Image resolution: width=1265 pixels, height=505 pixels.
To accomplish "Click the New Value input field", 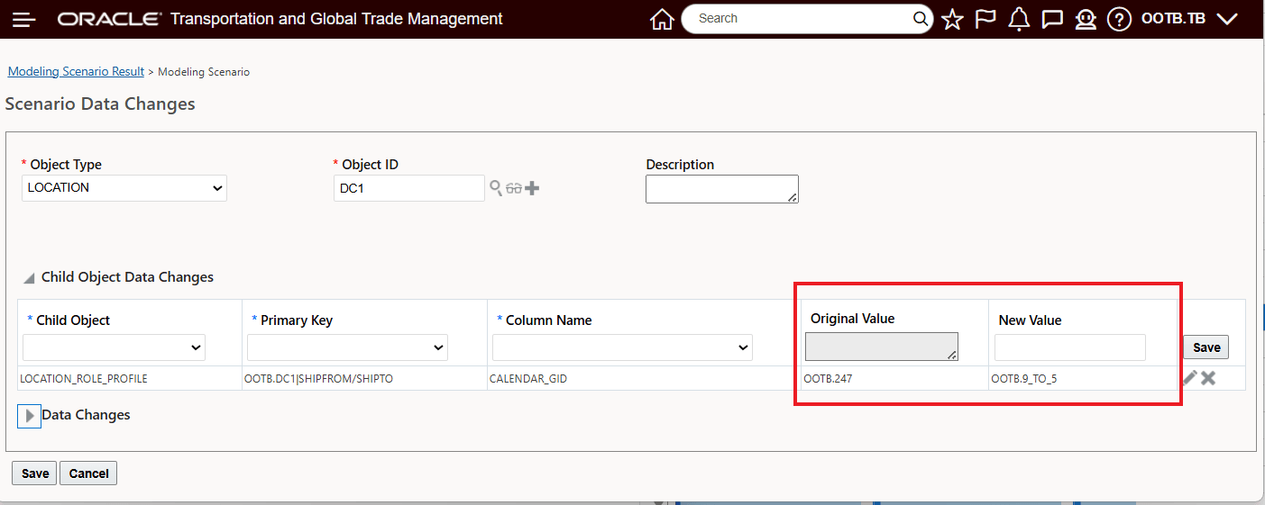I will [1070, 347].
